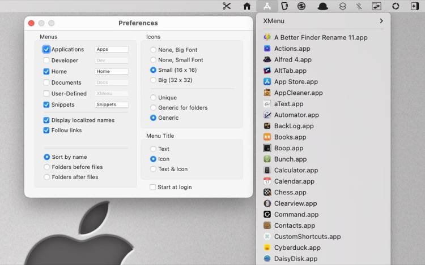Viewport: 425px width, 265px height.
Task: Click the Bunch.app green icon
Action: 267,159
